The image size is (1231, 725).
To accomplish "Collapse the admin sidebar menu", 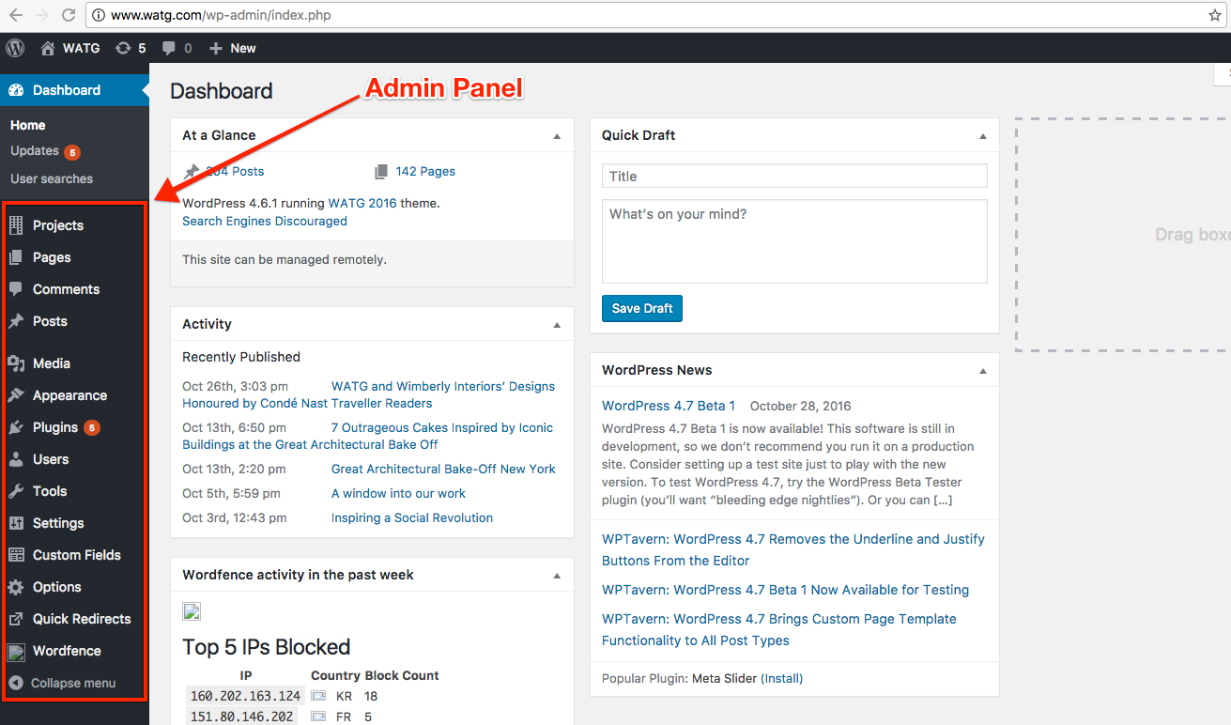I will [62, 683].
